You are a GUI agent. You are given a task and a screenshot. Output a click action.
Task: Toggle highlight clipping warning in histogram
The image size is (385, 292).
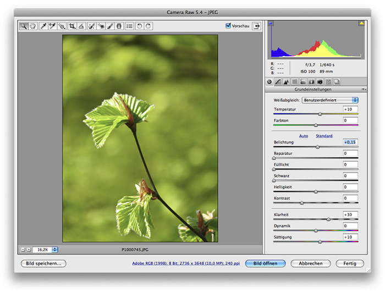coord(361,23)
